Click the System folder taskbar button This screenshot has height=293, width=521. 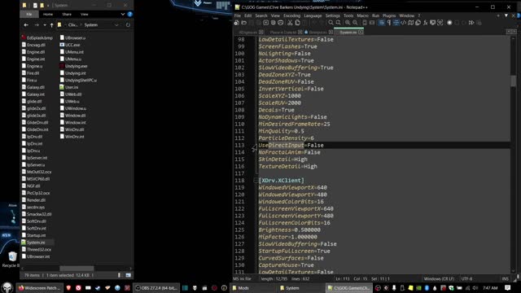point(292,288)
